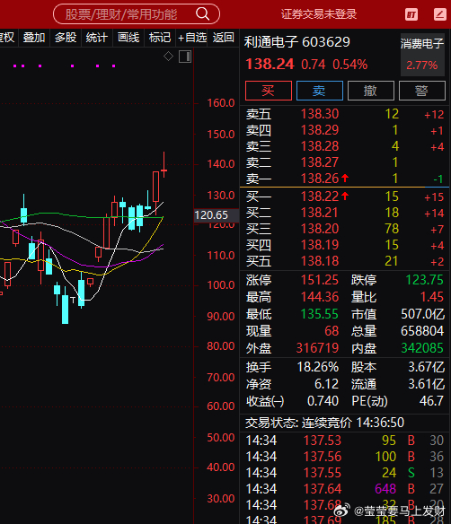The image size is (451, 524).
Task: Click the stock name 利通电子 603629
Action: (297, 42)
